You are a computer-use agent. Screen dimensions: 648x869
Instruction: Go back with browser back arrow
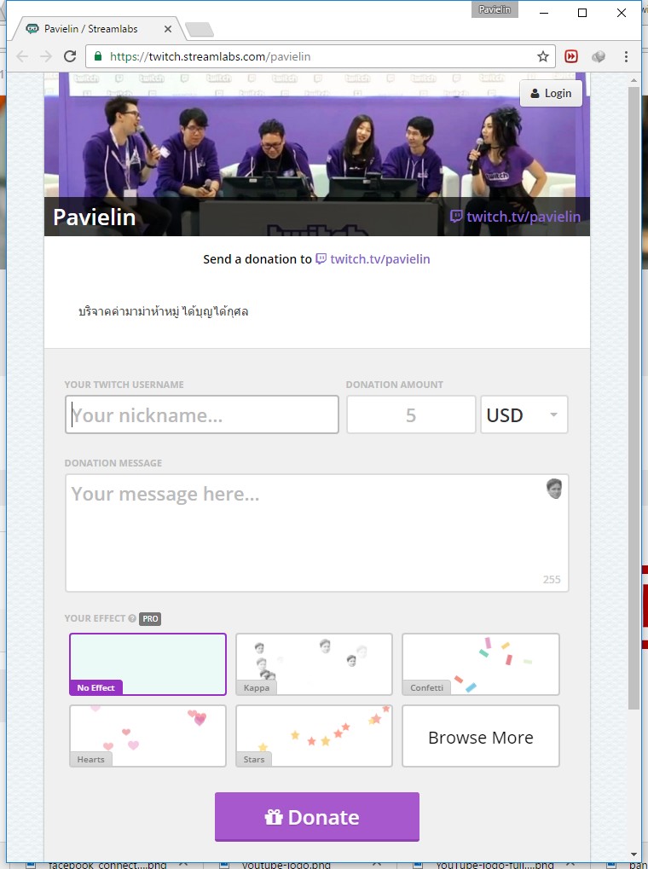click(x=22, y=56)
